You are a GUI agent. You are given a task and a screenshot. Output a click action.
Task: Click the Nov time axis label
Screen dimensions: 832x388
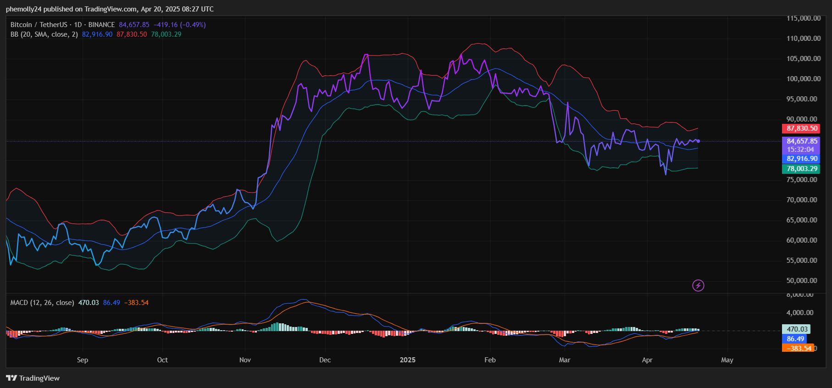pyautogui.click(x=245, y=360)
